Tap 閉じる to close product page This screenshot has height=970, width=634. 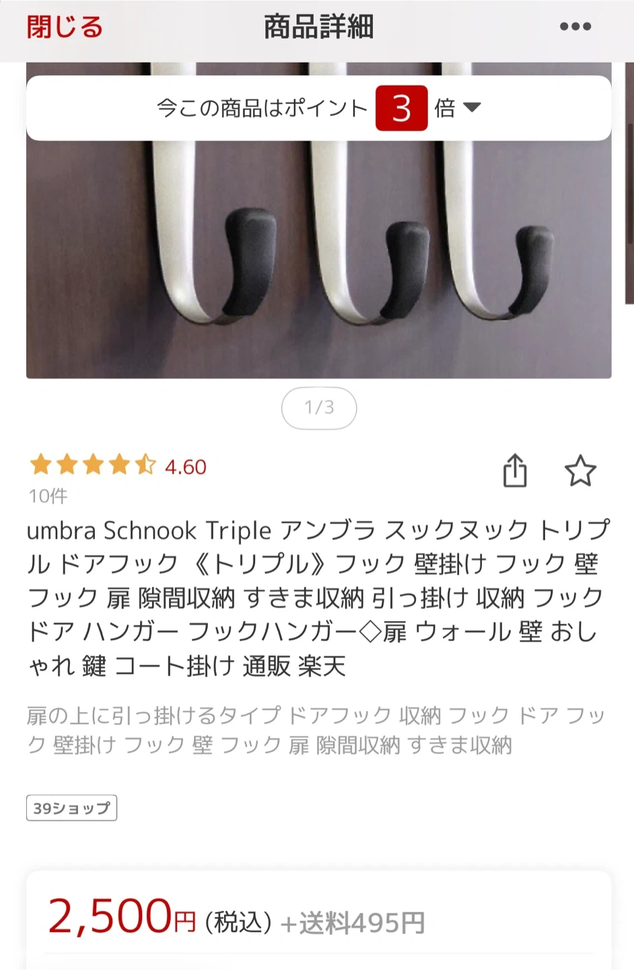click(x=65, y=27)
